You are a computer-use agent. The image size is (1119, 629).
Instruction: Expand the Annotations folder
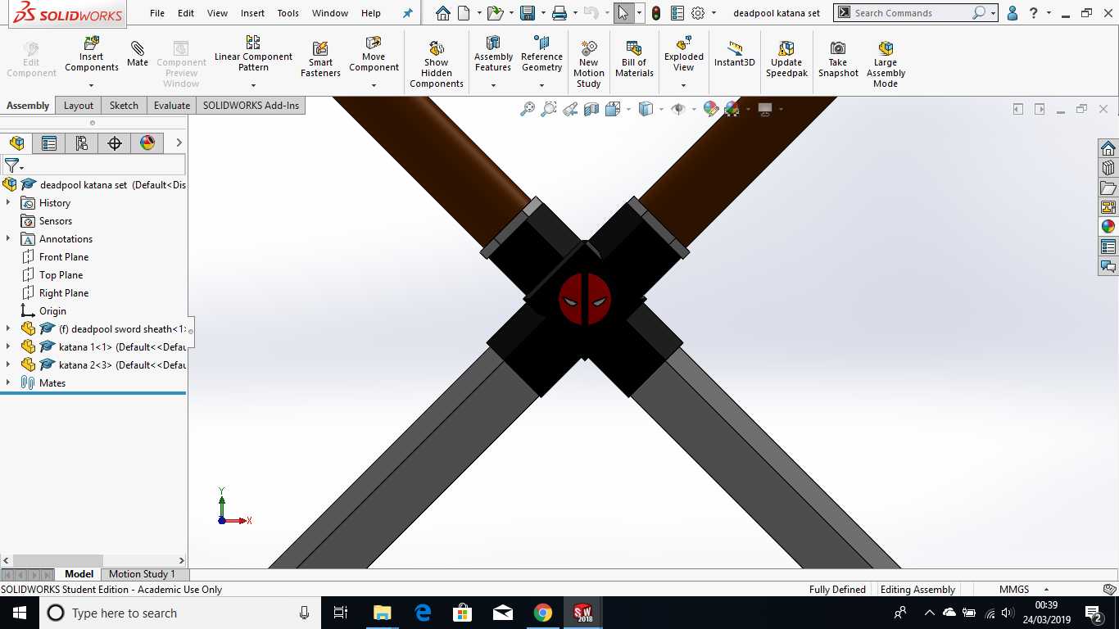[8, 238]
